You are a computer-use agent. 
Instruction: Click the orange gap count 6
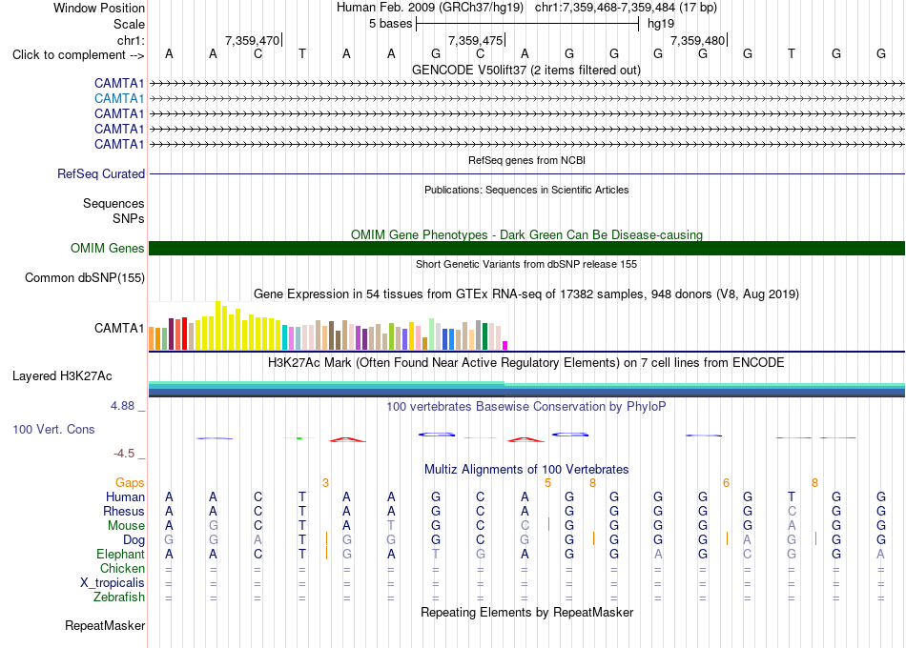[x=727, y=483]
